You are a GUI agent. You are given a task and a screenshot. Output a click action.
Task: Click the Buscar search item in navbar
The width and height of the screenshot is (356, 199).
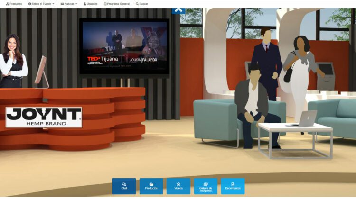[142, 4]
